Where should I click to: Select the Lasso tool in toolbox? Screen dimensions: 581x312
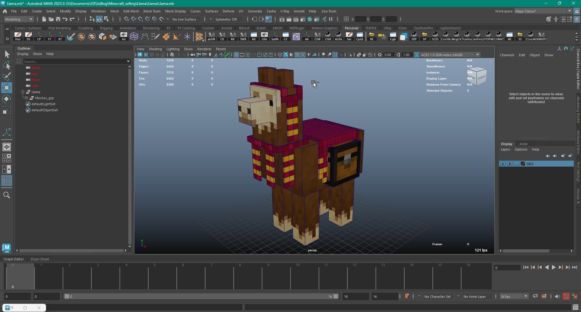pyautogui.click(x=6, y=65)
